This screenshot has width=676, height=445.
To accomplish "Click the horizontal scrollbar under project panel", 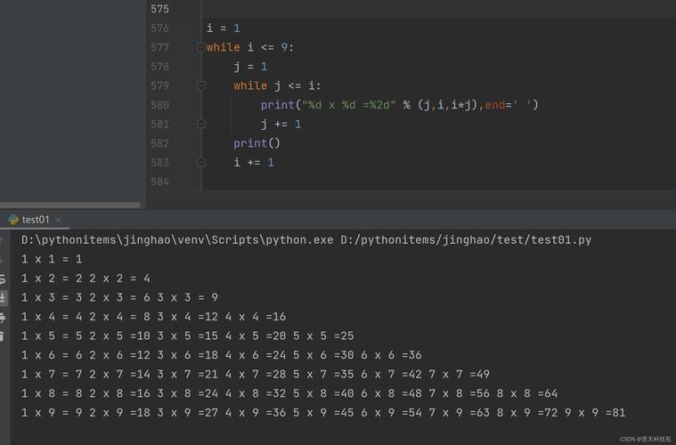I will (x=69, y=205).
